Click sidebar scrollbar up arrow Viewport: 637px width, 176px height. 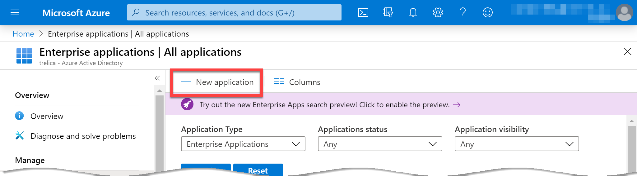pyautogui.click(x=160, y=91)
